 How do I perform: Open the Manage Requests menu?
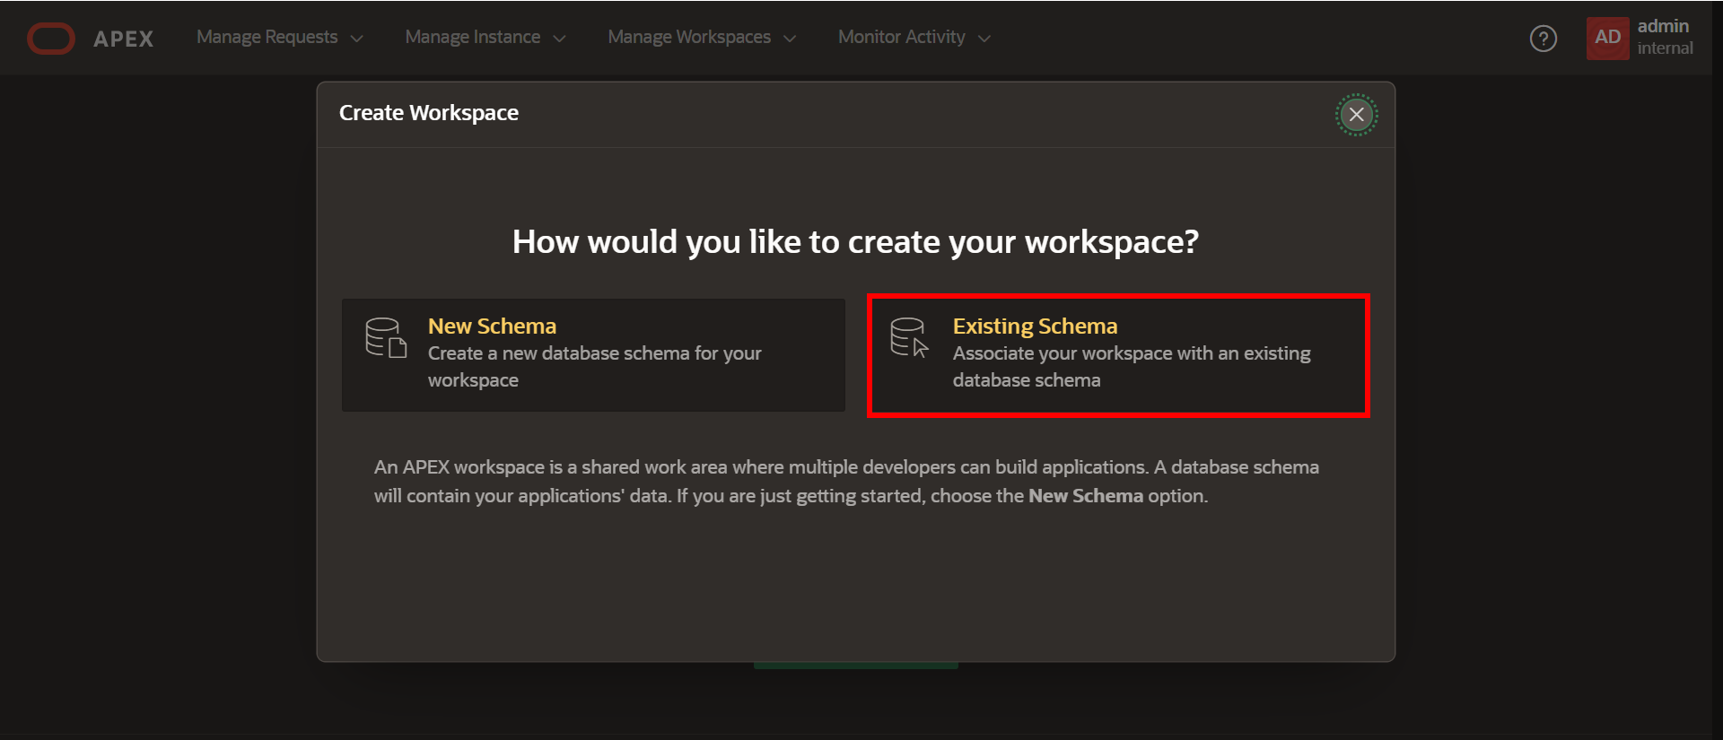click(279, 37)
